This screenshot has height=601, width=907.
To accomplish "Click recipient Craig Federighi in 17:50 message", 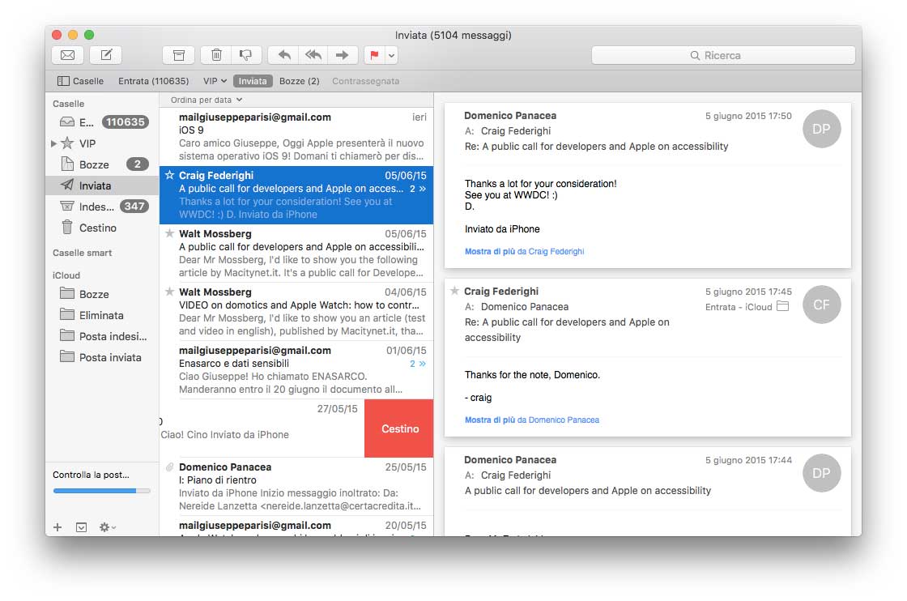I will coord(515,130).
